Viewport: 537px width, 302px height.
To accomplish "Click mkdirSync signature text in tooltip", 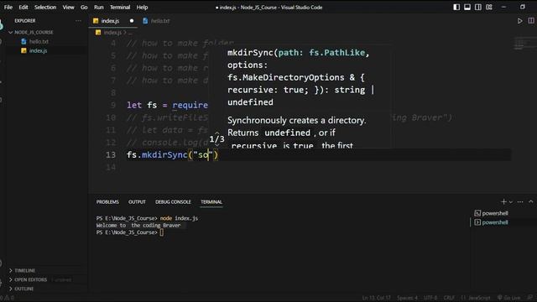I will coord(300,77).
